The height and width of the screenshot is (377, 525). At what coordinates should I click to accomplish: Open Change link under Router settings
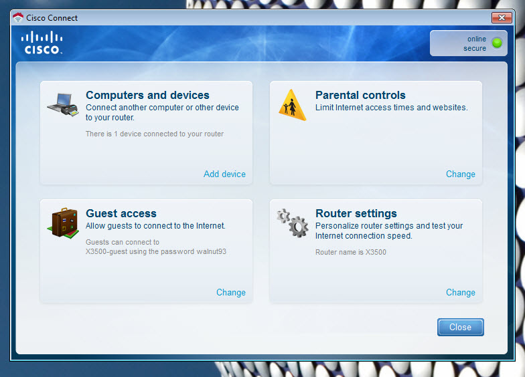[461, 293]
